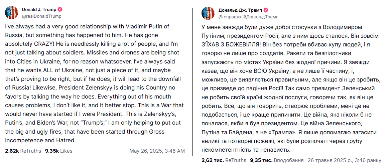Click verified badge beside Дональд Дж. Трамп
Viewport: 390px width, 167px height.
[x=266, y=10]
